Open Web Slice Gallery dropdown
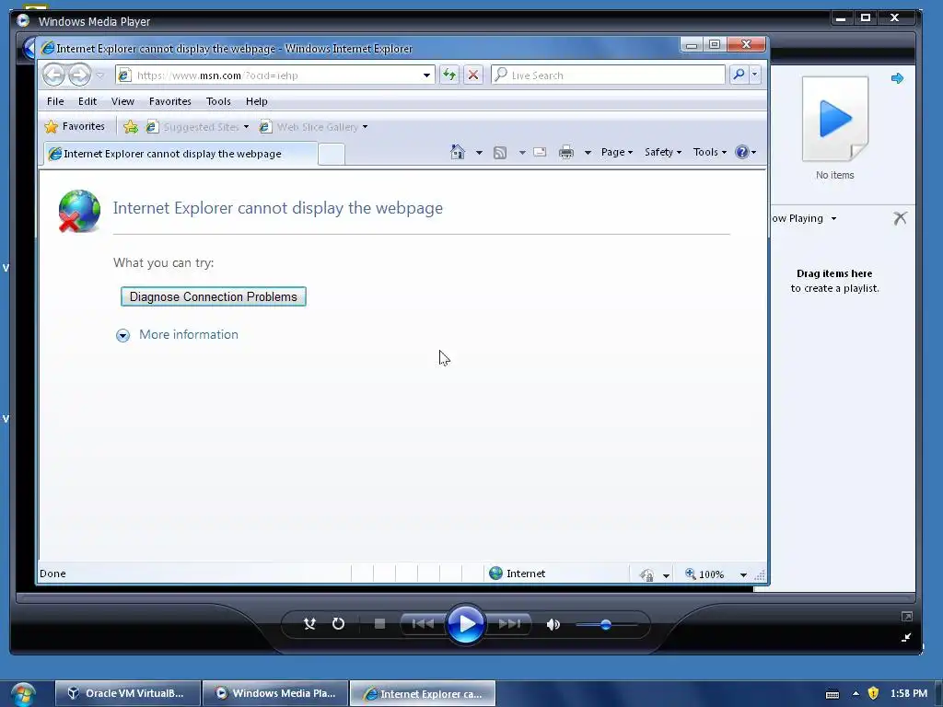Image resolution: width=943 pixels, height=707 pixels. pos(313,127)
